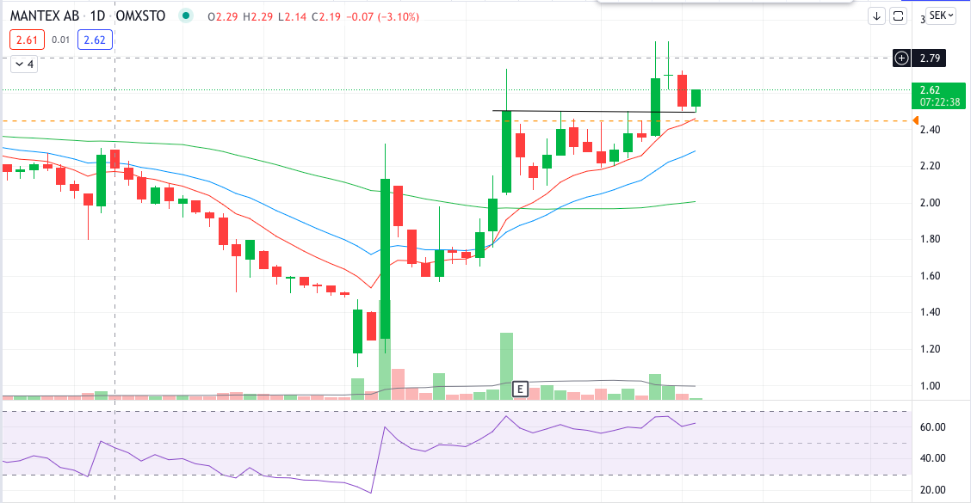Click the 0.01 spread value

tap(60, 40)
